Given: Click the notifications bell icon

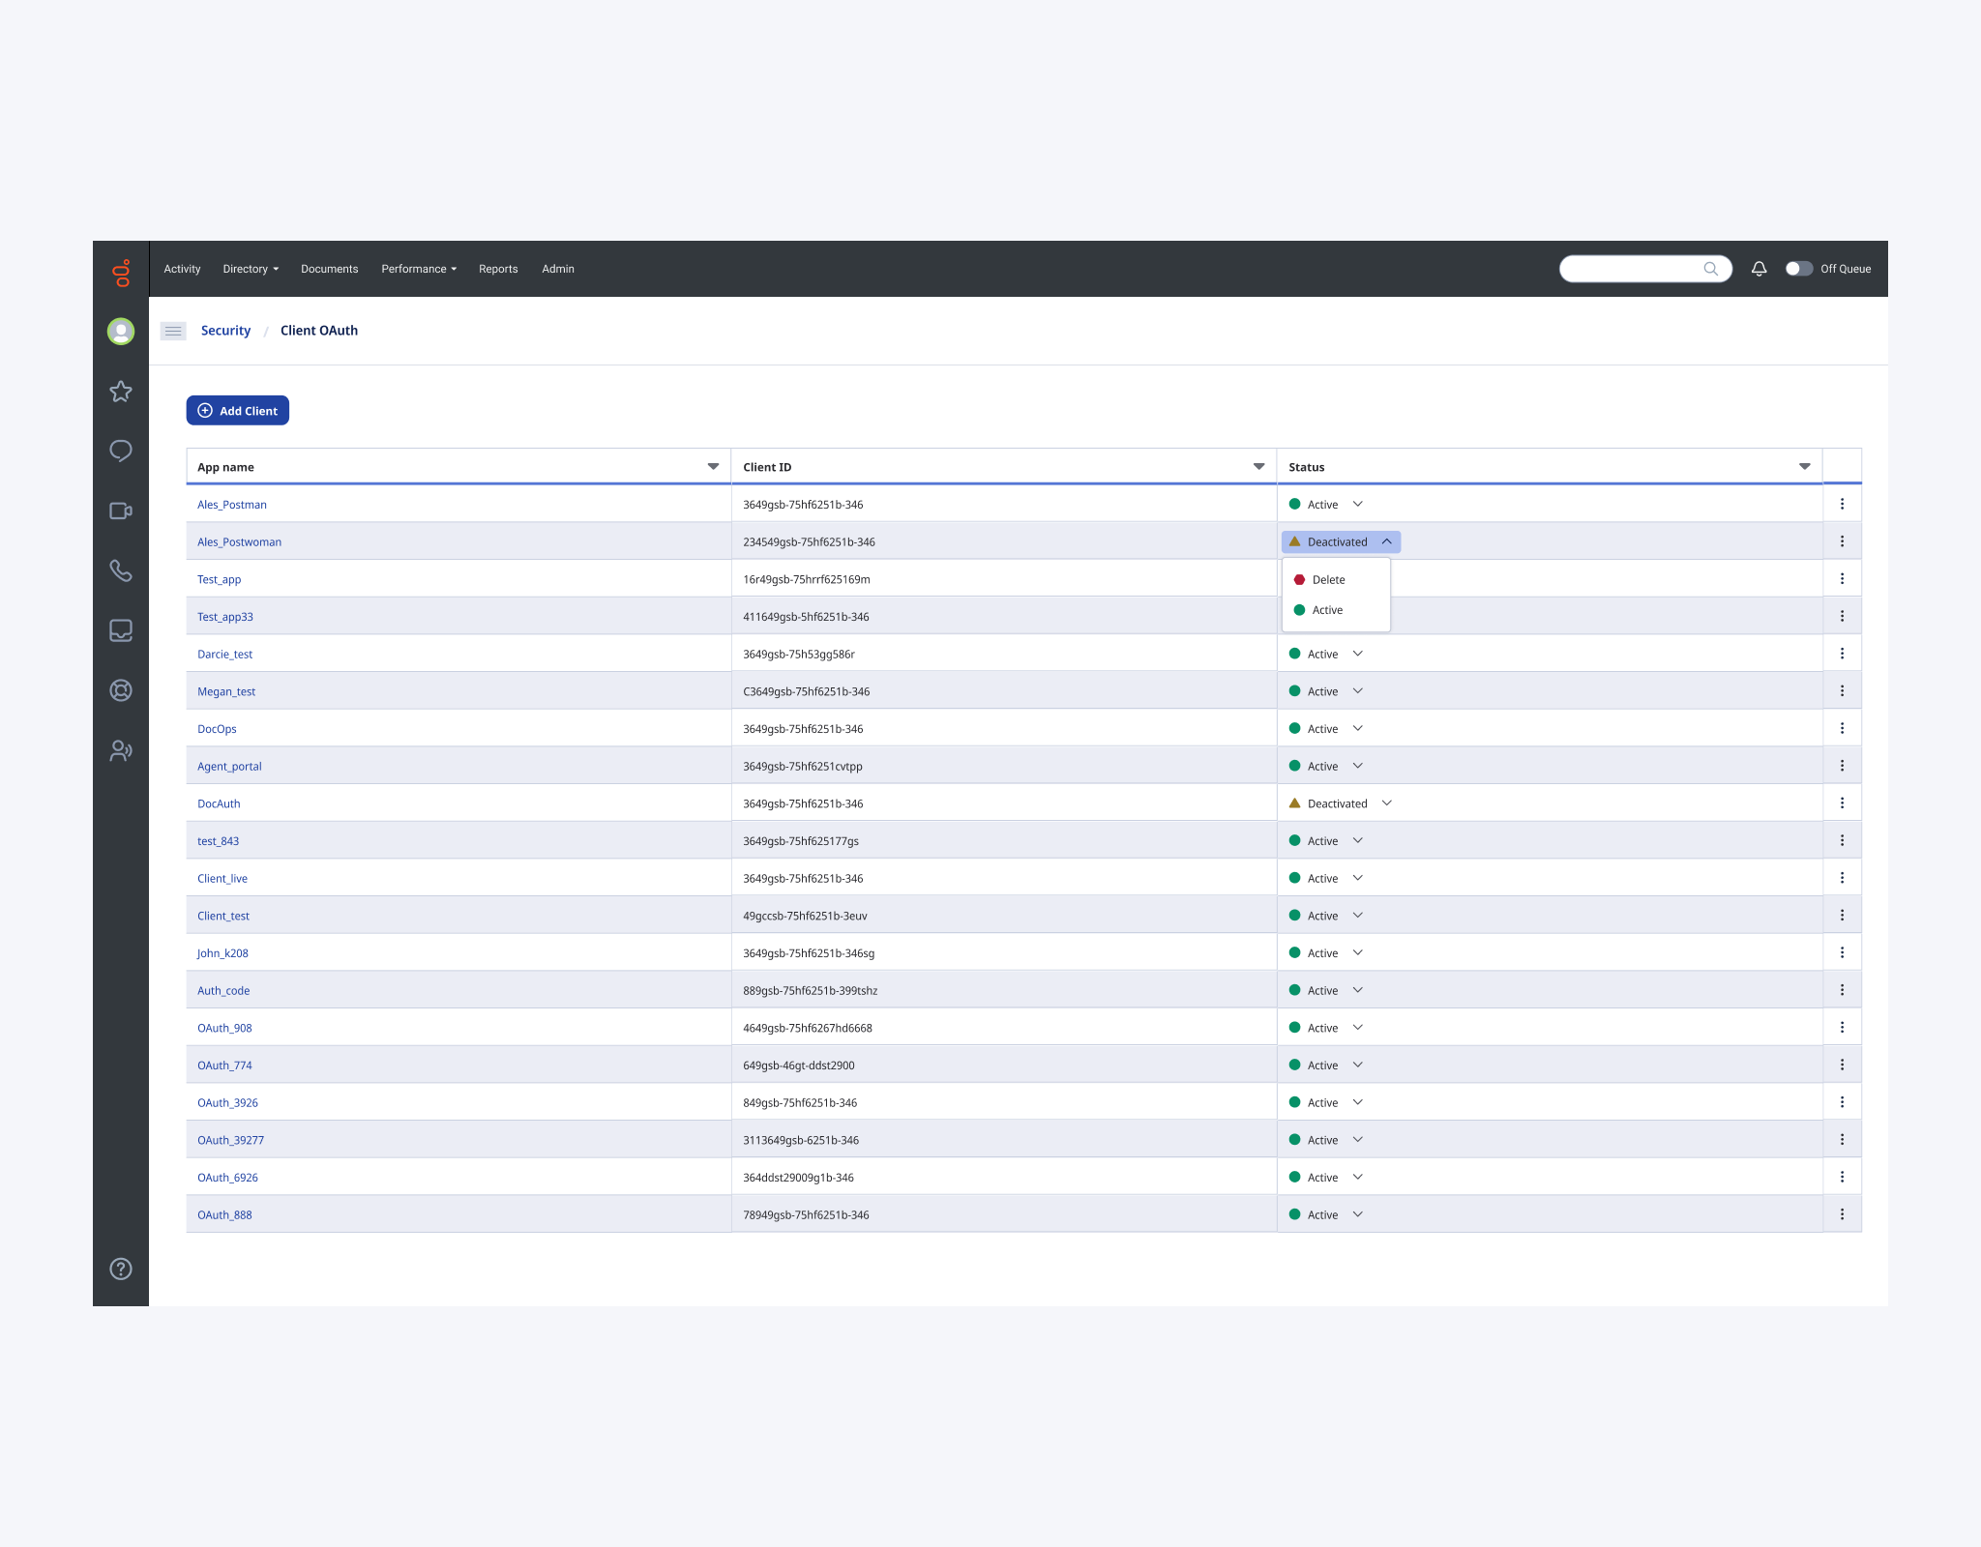Looking at the screenshot, I should (1759, 269).
